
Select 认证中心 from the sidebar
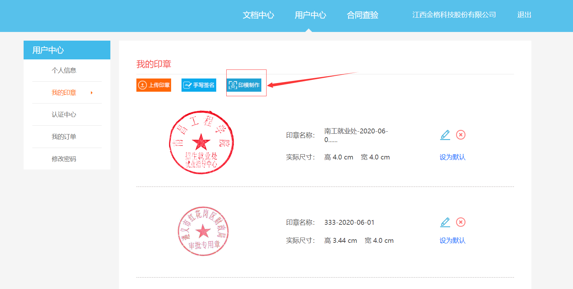click(64, 115)
